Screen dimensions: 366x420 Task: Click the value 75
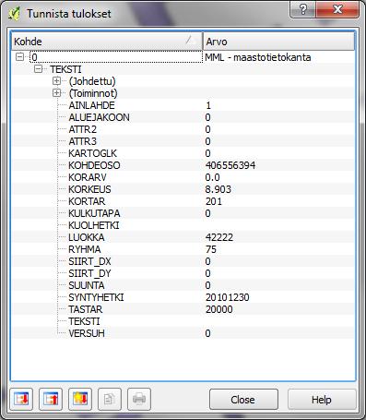(211, 249)
